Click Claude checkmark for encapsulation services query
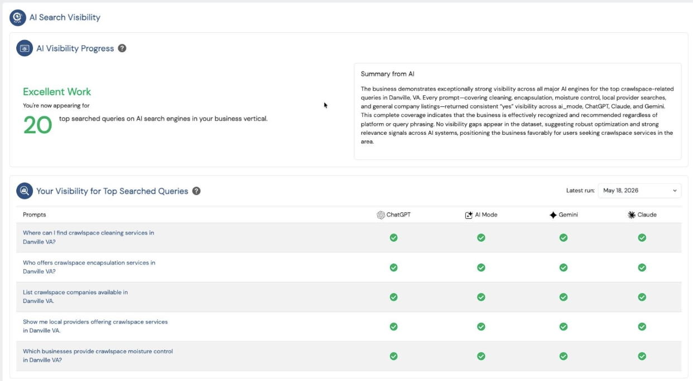This screenshot has height=381, width=693. 642,267
